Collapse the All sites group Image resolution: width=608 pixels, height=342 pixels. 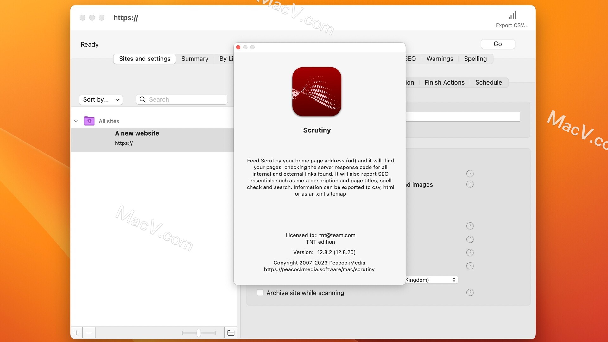[76, 121]
